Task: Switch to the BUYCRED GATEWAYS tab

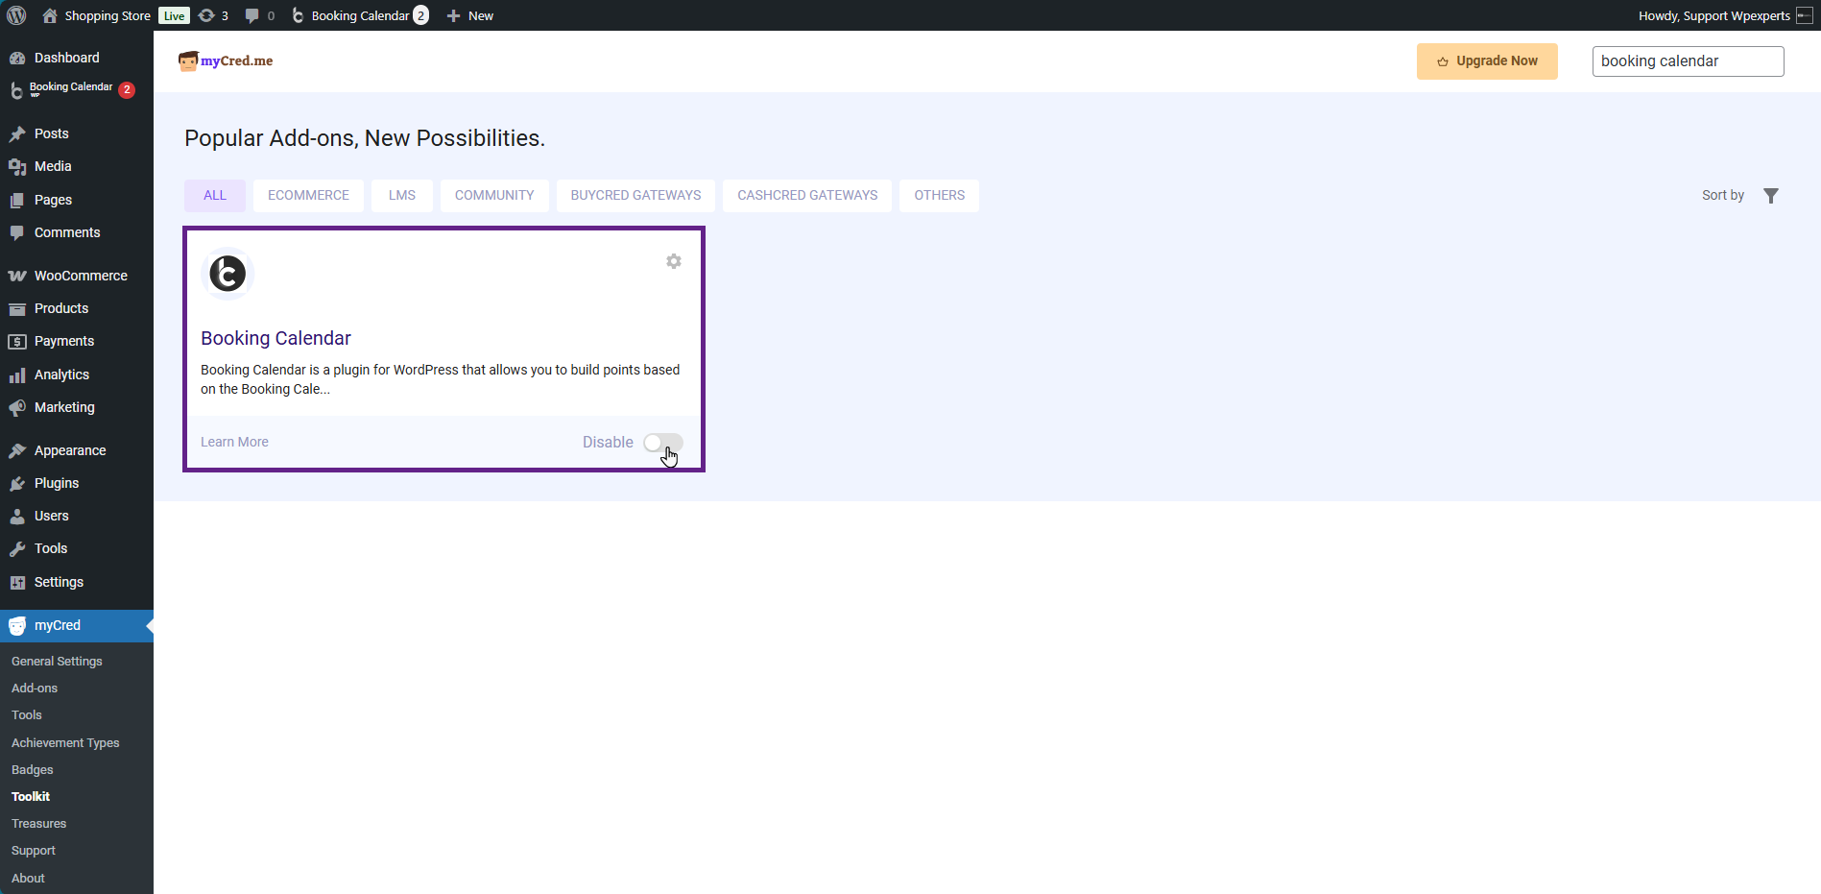Action: (635, 196)
